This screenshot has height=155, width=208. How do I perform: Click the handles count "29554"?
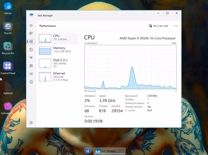(117, 111)
